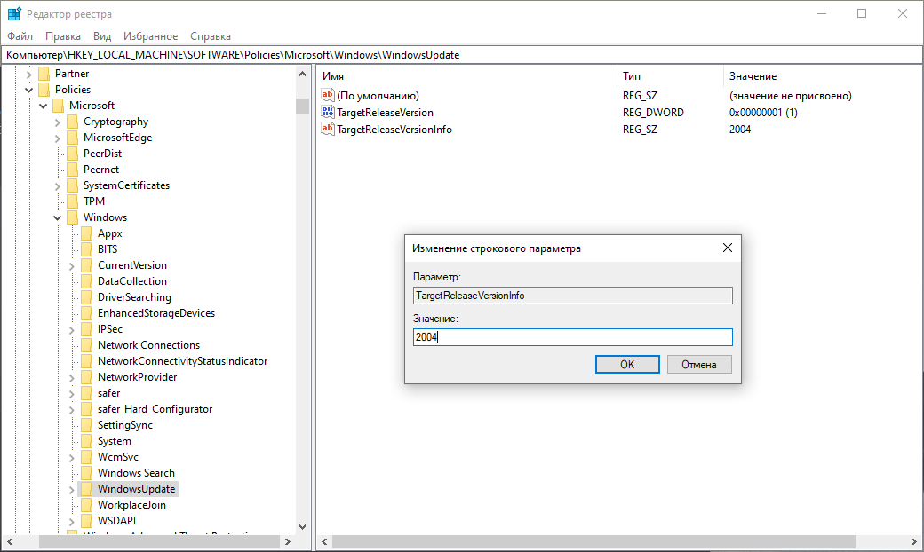The height and width of the screenshot is (552, 924).
Task: Click the tree pane scroll down arrow
Action: 302,526
